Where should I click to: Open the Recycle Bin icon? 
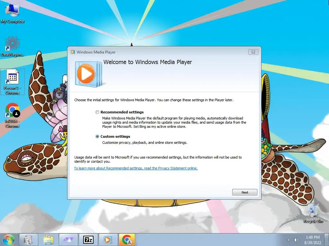313,213
